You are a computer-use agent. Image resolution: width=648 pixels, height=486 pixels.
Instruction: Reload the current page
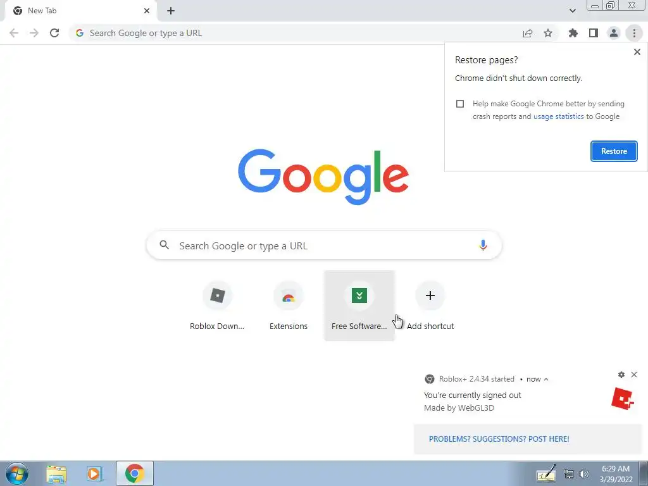coord(54,33)
